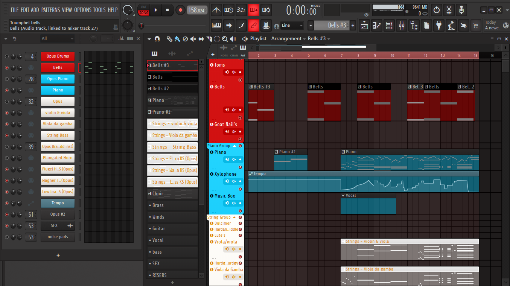Screen dimensions: 510x286
Task: Toggle typing keyboard to piano
Action: [216, 25]
